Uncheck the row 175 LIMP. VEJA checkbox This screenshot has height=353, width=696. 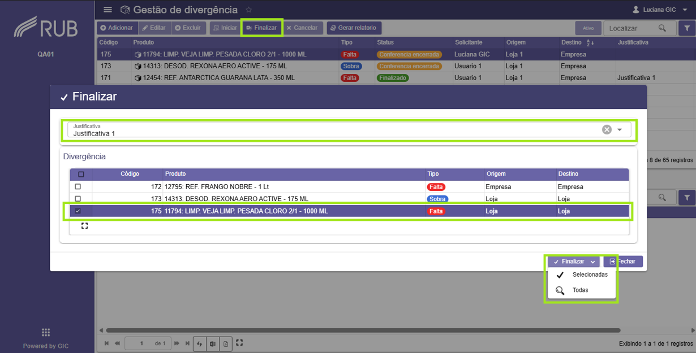pyautogui.click(x=78, y=211)
